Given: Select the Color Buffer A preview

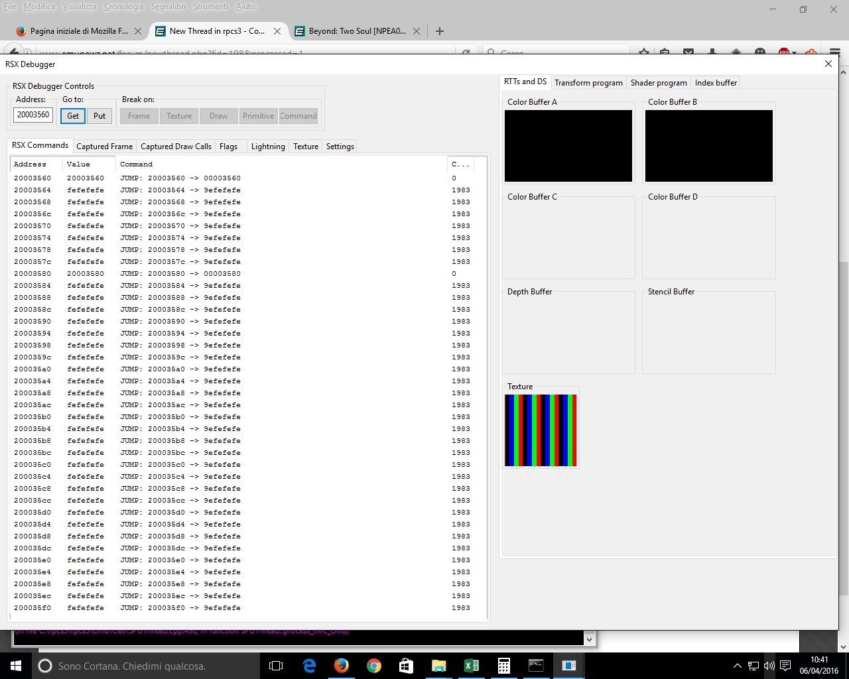Looking at the screenshot, I should 568,146.
